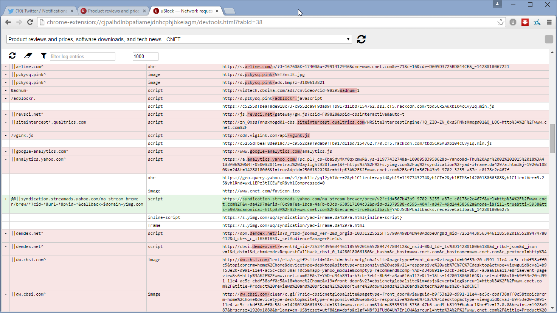Image resolution: width=557 pixels, height=313 pixels.
Task: Click the pzkysq.pink/ads.bmp URL
Action: (x=273, y=82)
